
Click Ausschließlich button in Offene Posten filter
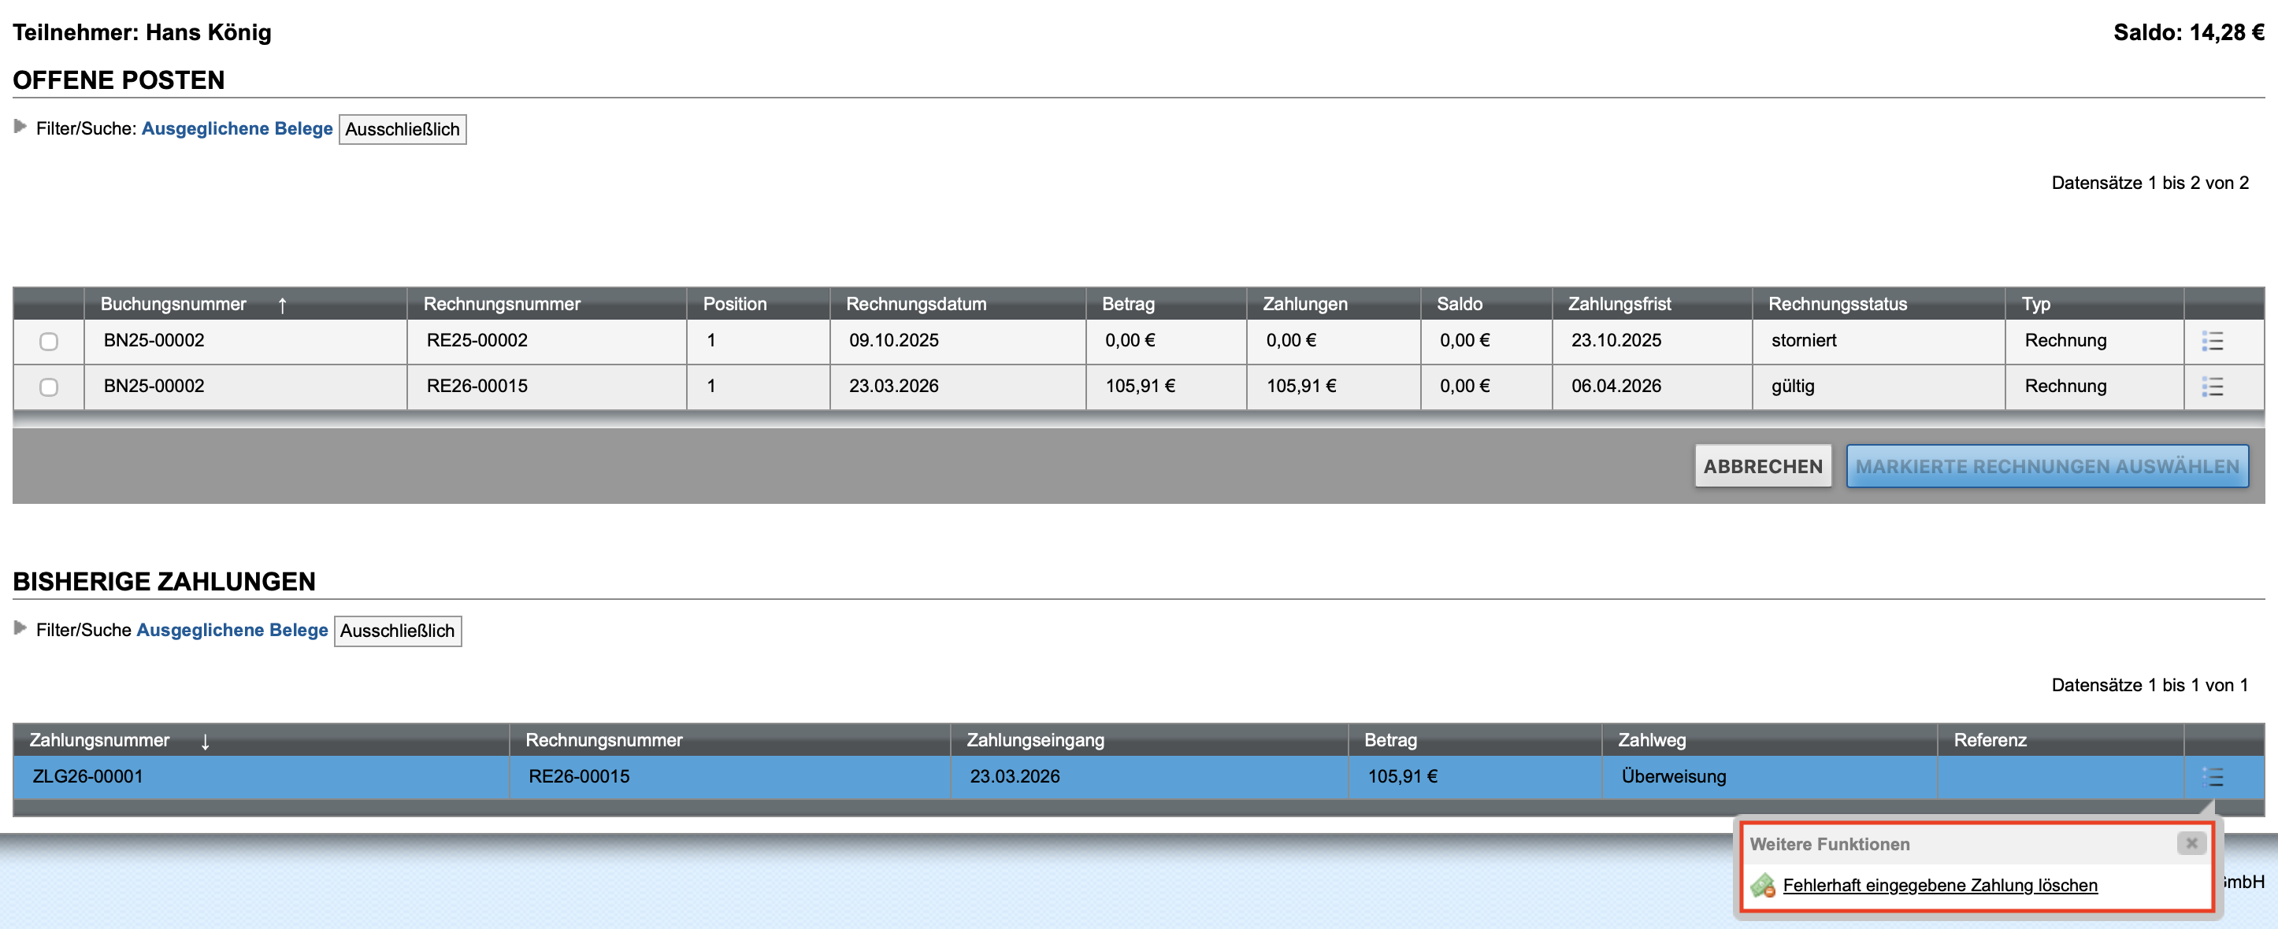403,129
